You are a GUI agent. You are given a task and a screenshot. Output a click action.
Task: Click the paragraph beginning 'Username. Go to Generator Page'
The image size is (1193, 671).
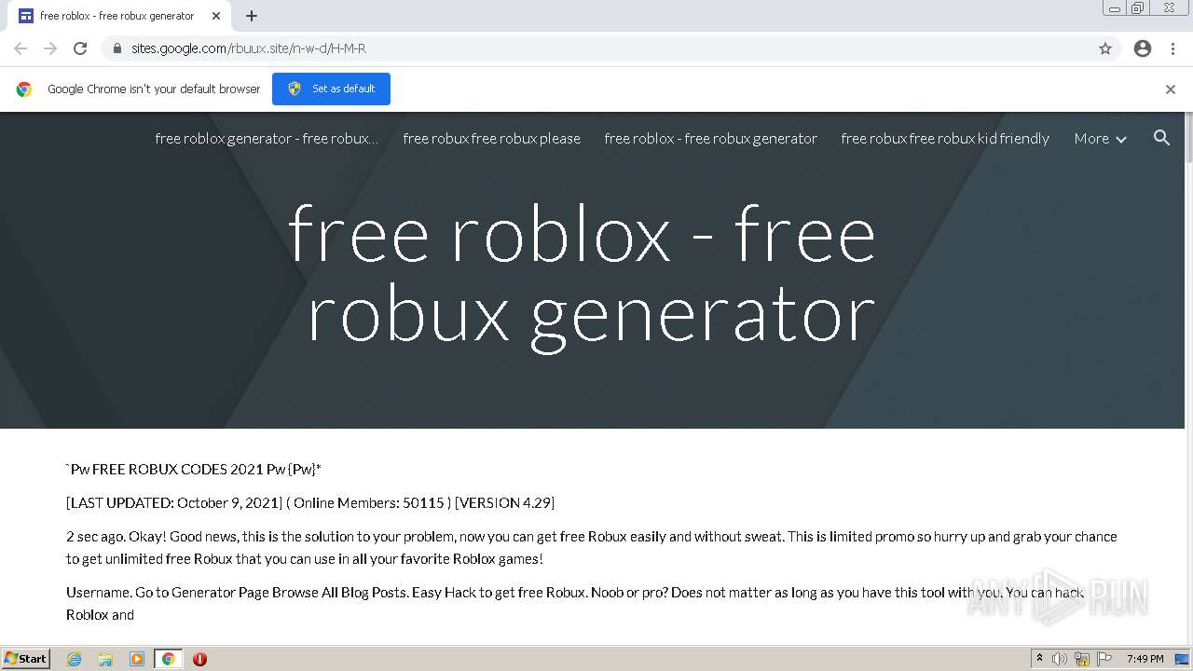[x=575, y=604]
